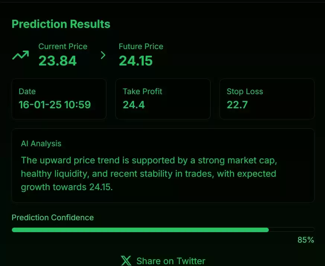This screenshot has width=325, height=266.
Task: Click the upward trend arrow icon
Action: 20,55
